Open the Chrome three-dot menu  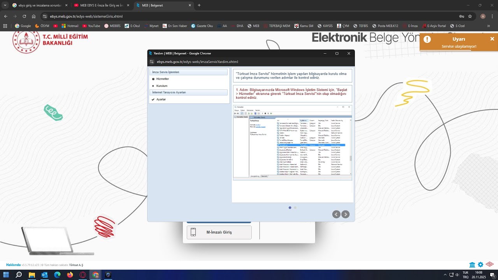(x=492, y=16)
